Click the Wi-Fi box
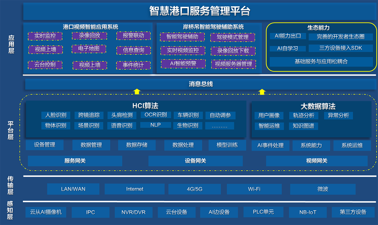The height and width of the screenshot is (225, 378). pyautogui.click(x=254, y=189)
